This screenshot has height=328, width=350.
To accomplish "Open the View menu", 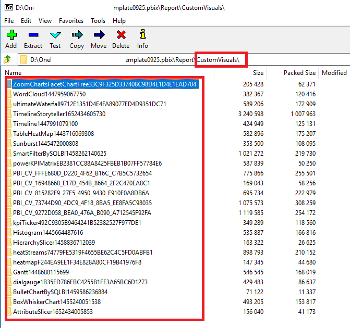I will click(45, 21).
